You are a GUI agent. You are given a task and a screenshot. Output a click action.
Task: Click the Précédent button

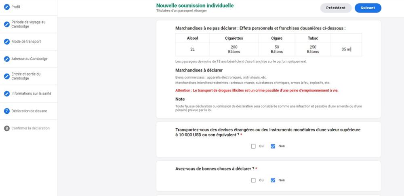click(x=336, y=8)
